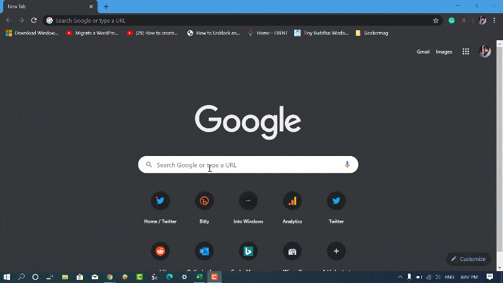The width and height of the screenshot is (503, 283).
Task: Open Excel from taskbar
Action: point(199,277)
